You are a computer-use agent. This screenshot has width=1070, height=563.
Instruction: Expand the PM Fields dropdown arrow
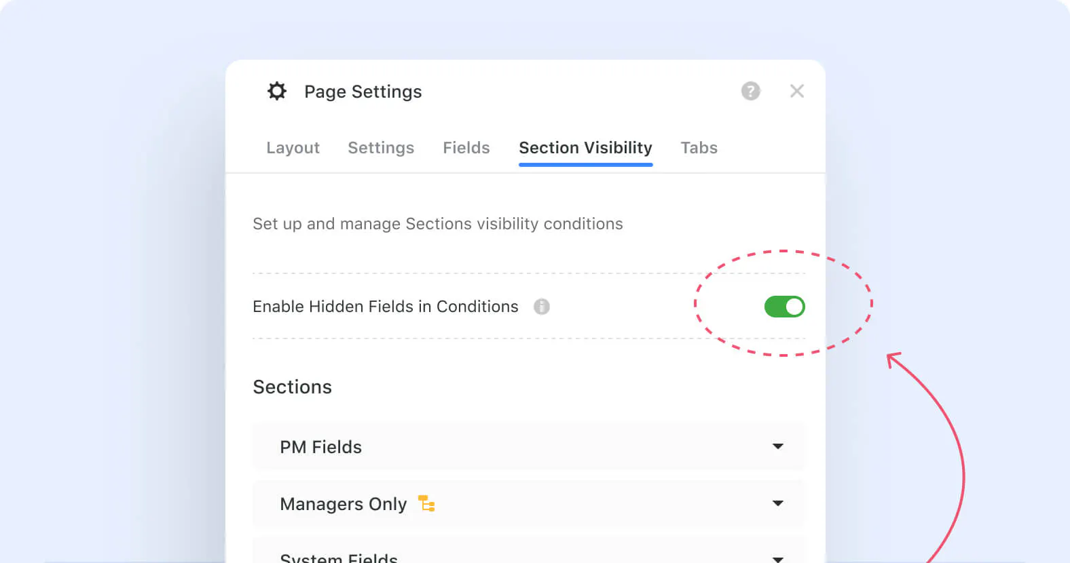tap(778, 446)
